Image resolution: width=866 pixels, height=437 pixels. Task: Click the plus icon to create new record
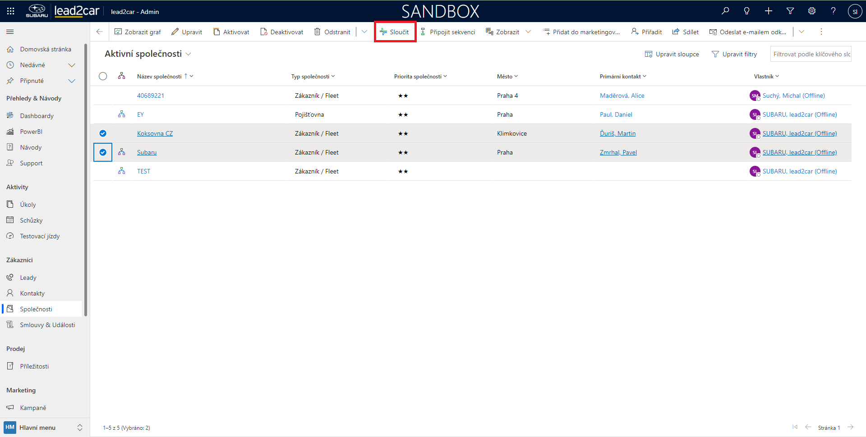click(x=769, y=11)
